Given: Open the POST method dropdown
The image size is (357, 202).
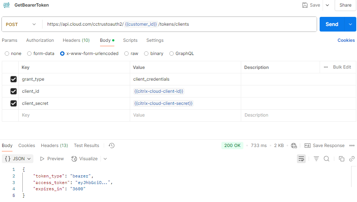Looking at the screenshot, I should [x=21, y=24].
